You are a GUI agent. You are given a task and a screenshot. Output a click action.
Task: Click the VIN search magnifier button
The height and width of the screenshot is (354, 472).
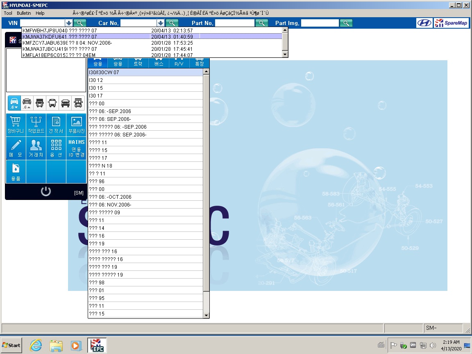coord(80,23)
